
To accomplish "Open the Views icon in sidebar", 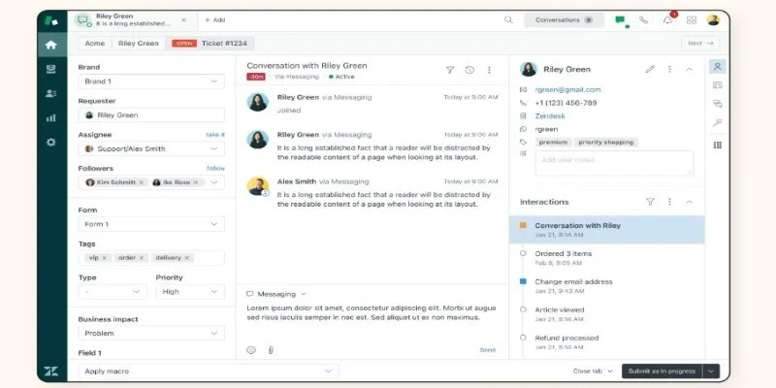I will tap(51, 69).
